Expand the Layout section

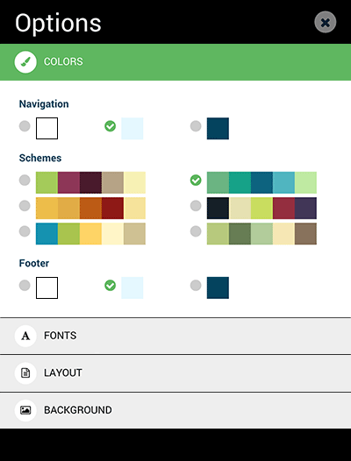[175, 373]
